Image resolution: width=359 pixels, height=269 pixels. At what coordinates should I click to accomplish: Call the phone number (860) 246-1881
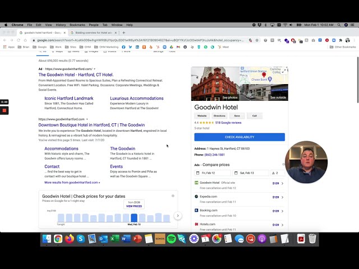click(214, 155)
